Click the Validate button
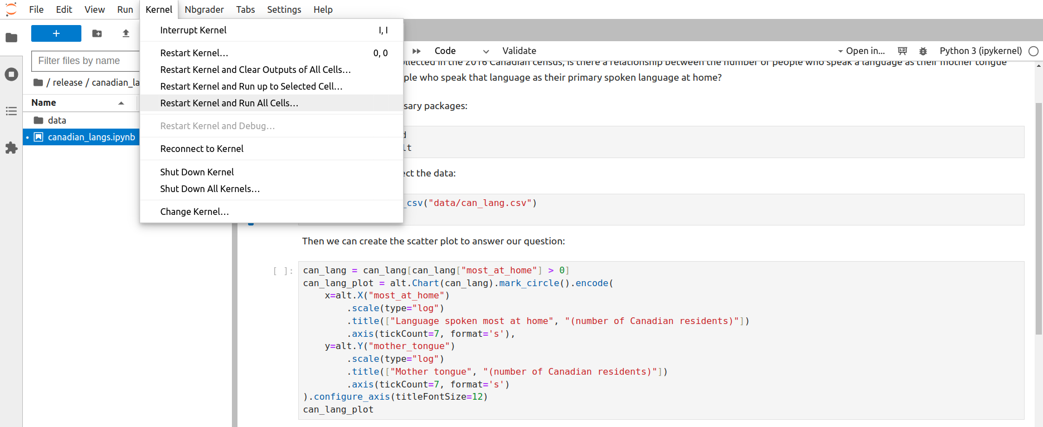Image resolution: width=1043 pixels, height=427 pixels. click(x=519, y=51)
